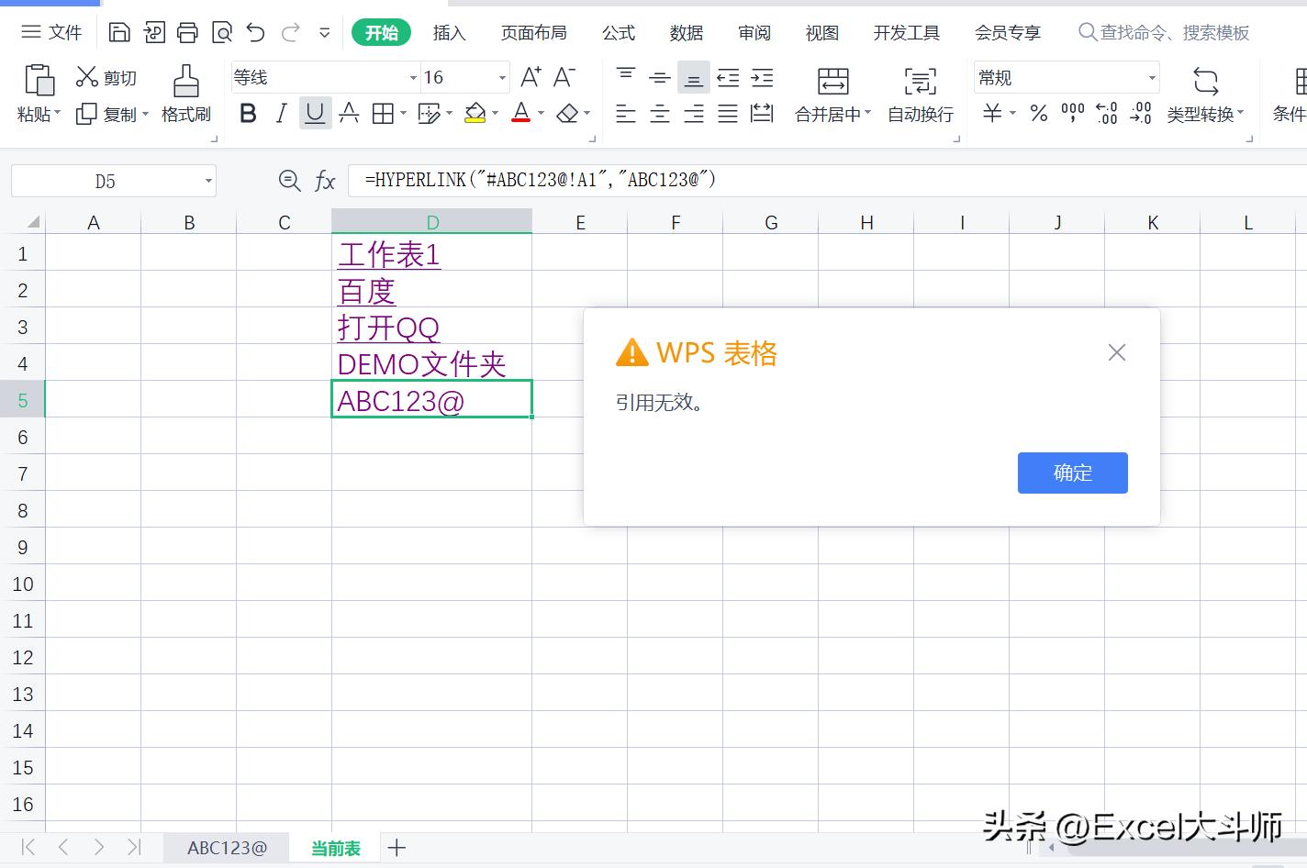Viewport: 1307px width, 868px height.
Task: Toggle italic formatting for the cell
Action: tap(281, 113)
